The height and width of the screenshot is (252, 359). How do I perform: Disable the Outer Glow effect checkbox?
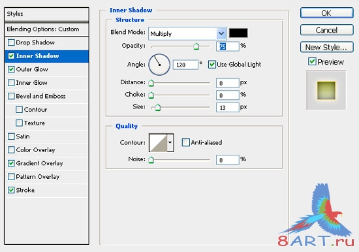(x=11, y=69)
